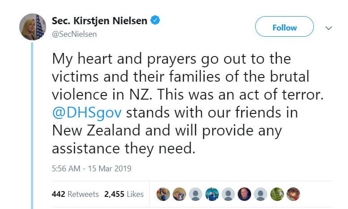The height and width of the screenshot is (209, 348).
Task: Open the tweet options chevron menu
Action: tap(329, 28)
